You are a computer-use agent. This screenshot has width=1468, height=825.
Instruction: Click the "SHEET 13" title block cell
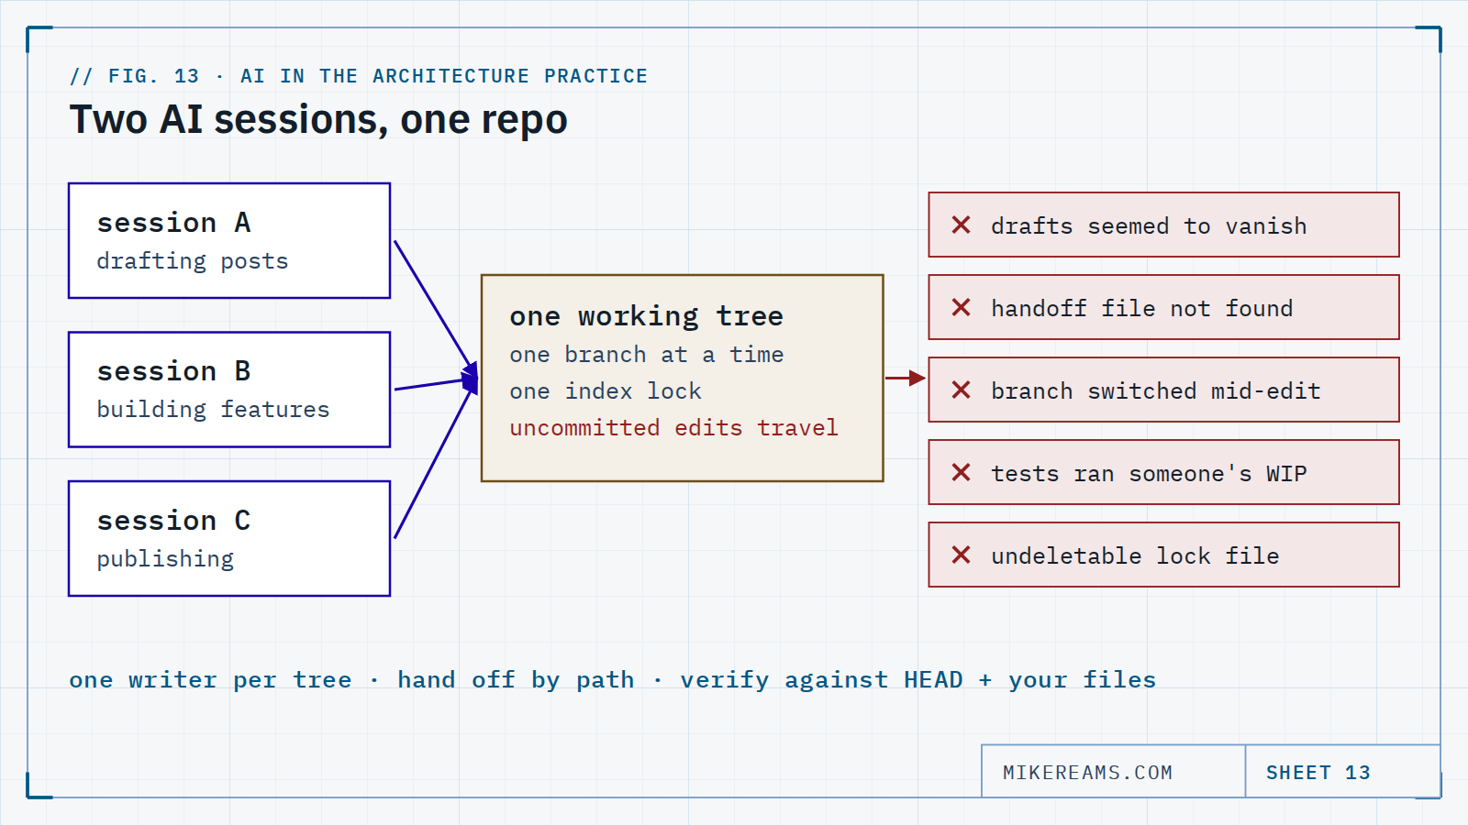tap(1343, 772)
